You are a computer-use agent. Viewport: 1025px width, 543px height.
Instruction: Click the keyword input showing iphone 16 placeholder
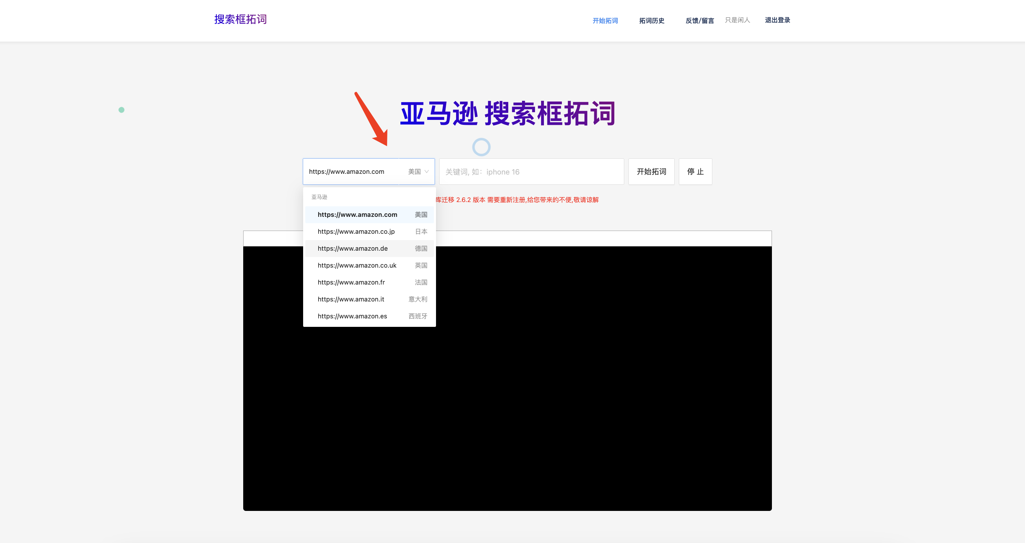531,172
